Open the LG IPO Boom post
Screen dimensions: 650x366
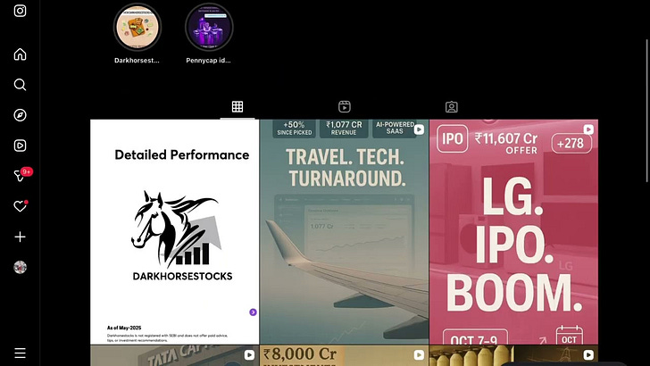(x=513, y=232)
